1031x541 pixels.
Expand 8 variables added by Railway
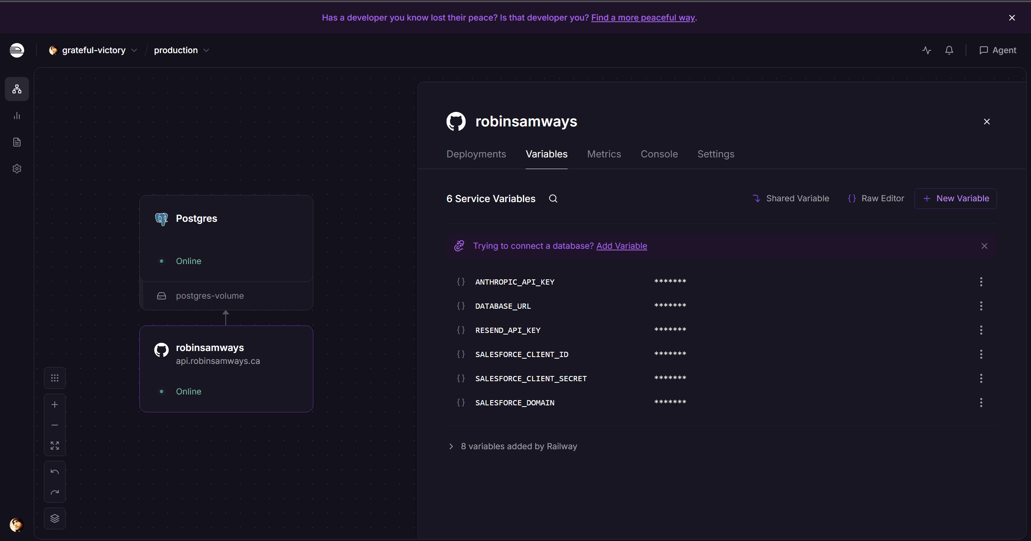point(512,446)
